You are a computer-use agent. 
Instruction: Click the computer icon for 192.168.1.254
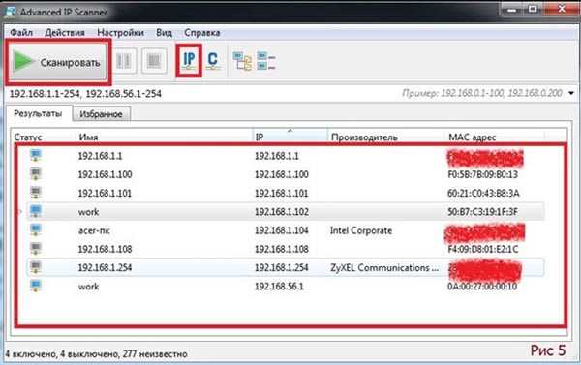coord(36,267)
